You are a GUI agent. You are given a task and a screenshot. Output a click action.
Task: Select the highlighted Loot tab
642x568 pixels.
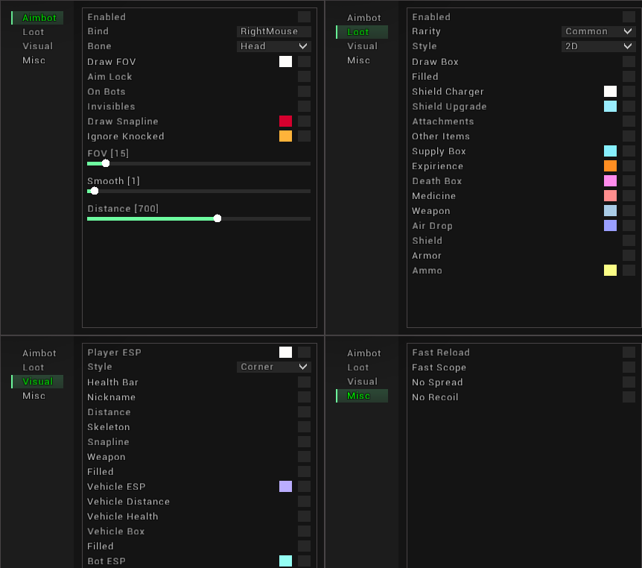point(362,32)
